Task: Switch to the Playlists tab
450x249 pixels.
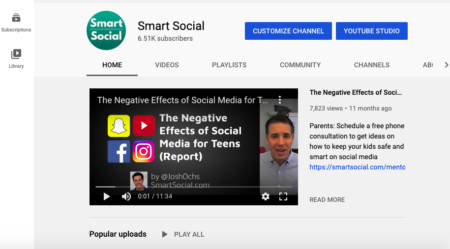Action: click(229, 65)
